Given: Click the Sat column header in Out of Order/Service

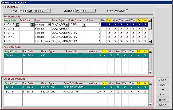Looking at the screenshot, I should pyautogui.click(x=145, y=83).
